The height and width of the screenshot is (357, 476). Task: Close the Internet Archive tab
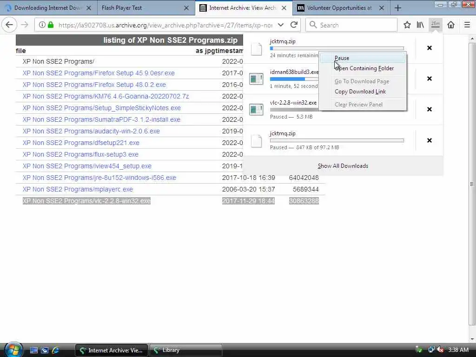pos(284,8)
